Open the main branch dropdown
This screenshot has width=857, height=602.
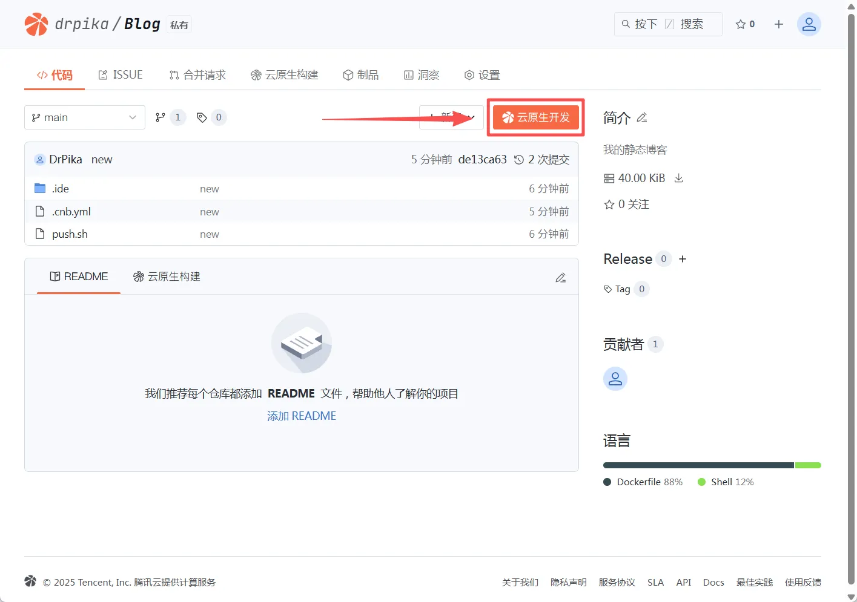point(85,117)
